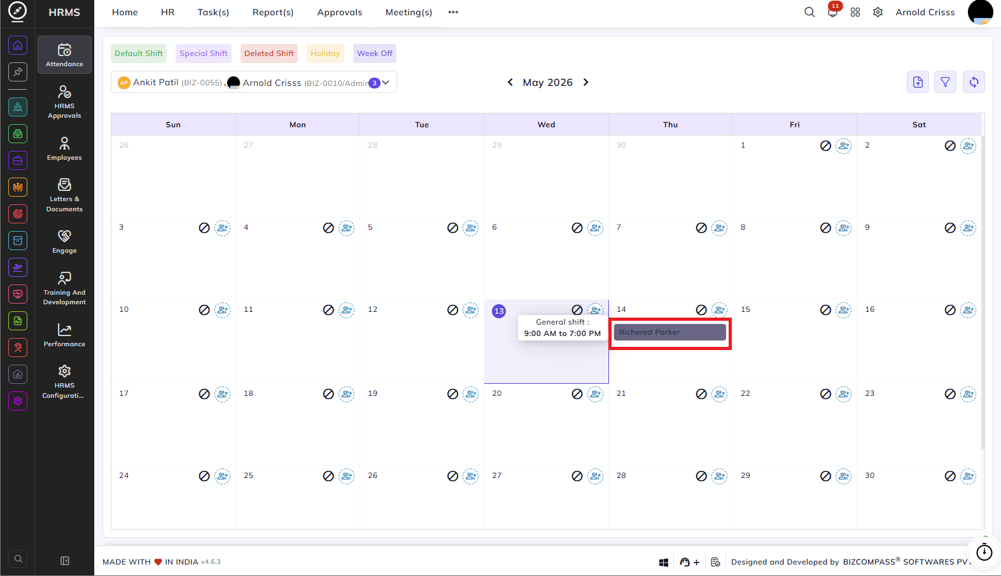
Task: Open Training And Development
Action: tap(64, 288)
